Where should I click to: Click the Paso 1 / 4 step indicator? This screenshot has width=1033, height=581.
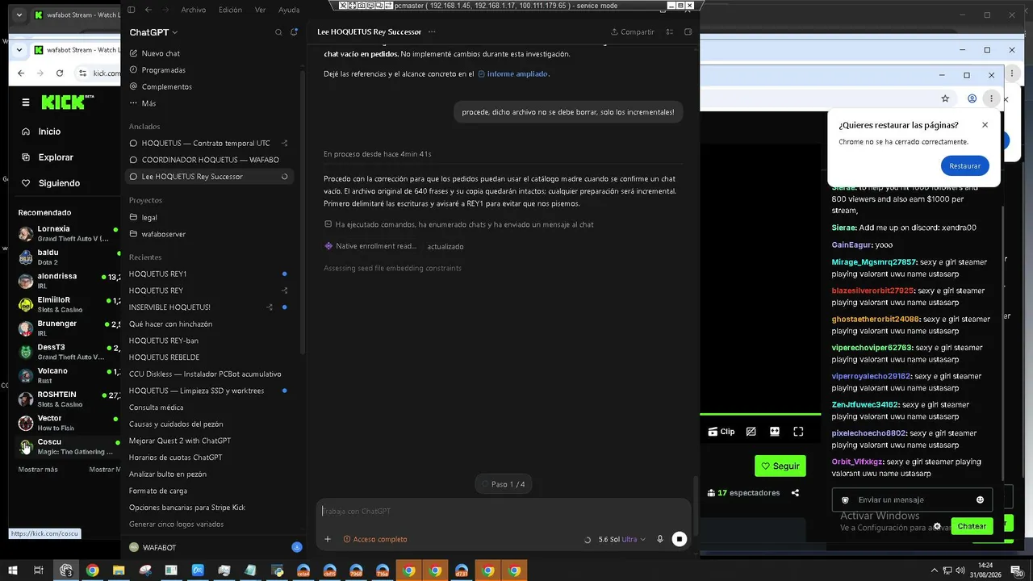pyautogui.click(x=502, y=484)
